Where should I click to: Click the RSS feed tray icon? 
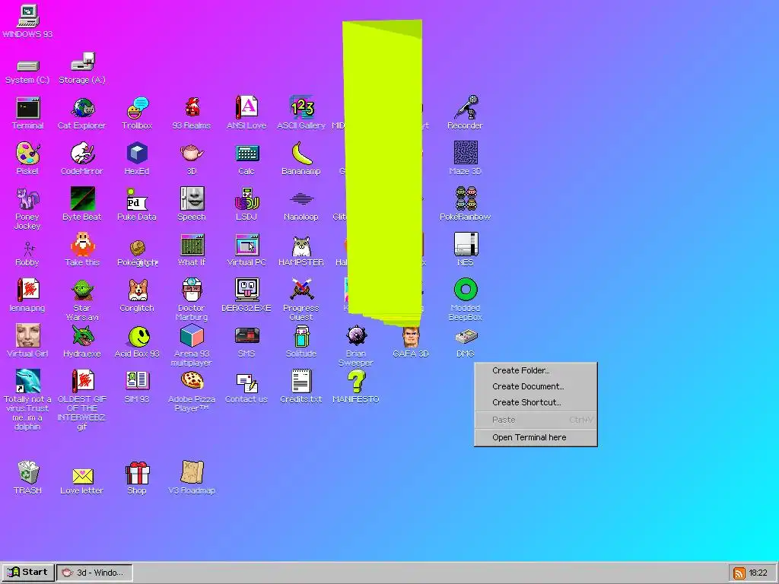pos(739,573)
